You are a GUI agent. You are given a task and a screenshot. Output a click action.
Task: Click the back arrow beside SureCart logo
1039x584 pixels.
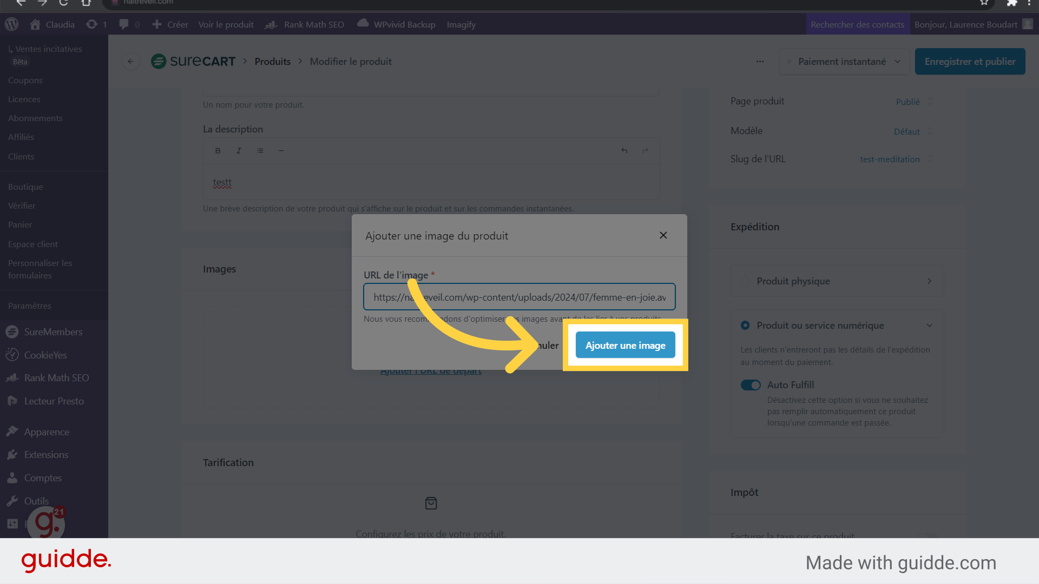pyautogui.click(x=130, y=62)
